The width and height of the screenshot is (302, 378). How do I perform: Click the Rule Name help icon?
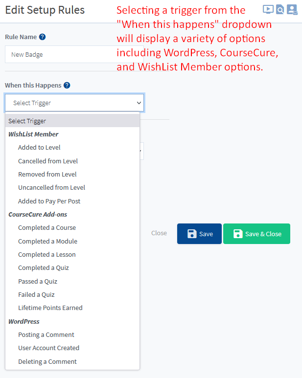pos(42,37)
